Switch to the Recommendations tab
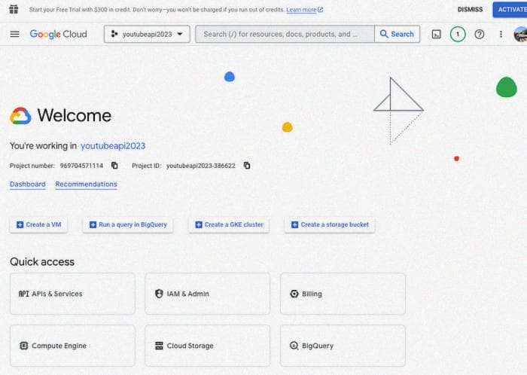Viewport: 527px width, 375px height. tap(86, 184)
